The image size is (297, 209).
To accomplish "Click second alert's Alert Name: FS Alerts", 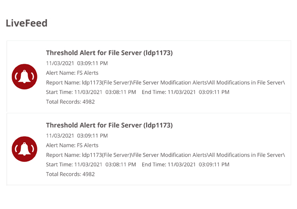I will pos(72,145).
